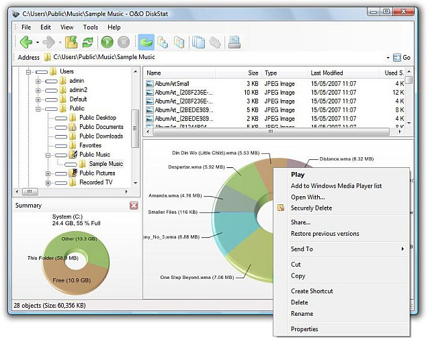This screenshot has width=430, height=342.
Task: Click the Public Pictures folder icon
Action: [x=73, y=173]
